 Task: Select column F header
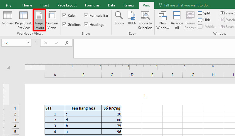[173, 75]
